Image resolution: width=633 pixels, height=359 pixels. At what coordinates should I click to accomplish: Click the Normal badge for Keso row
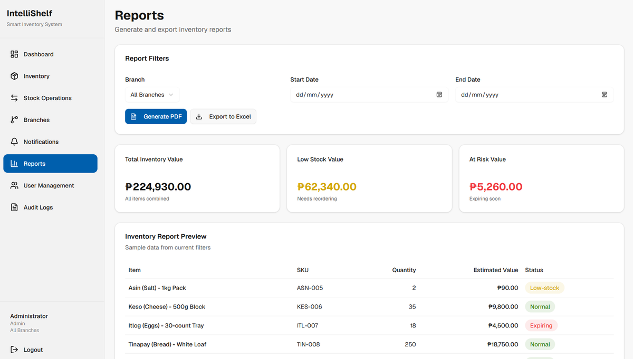click(x=540, y=307)
